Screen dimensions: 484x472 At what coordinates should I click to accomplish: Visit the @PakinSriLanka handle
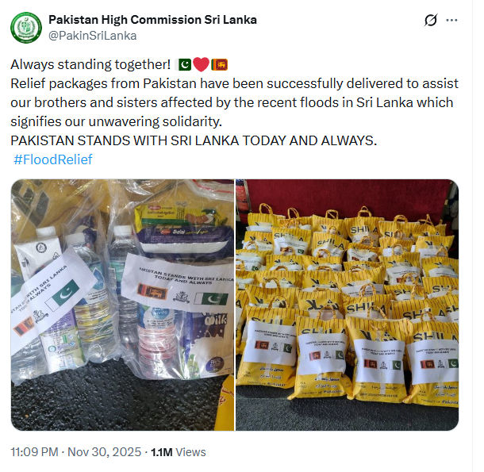(92, 36)
